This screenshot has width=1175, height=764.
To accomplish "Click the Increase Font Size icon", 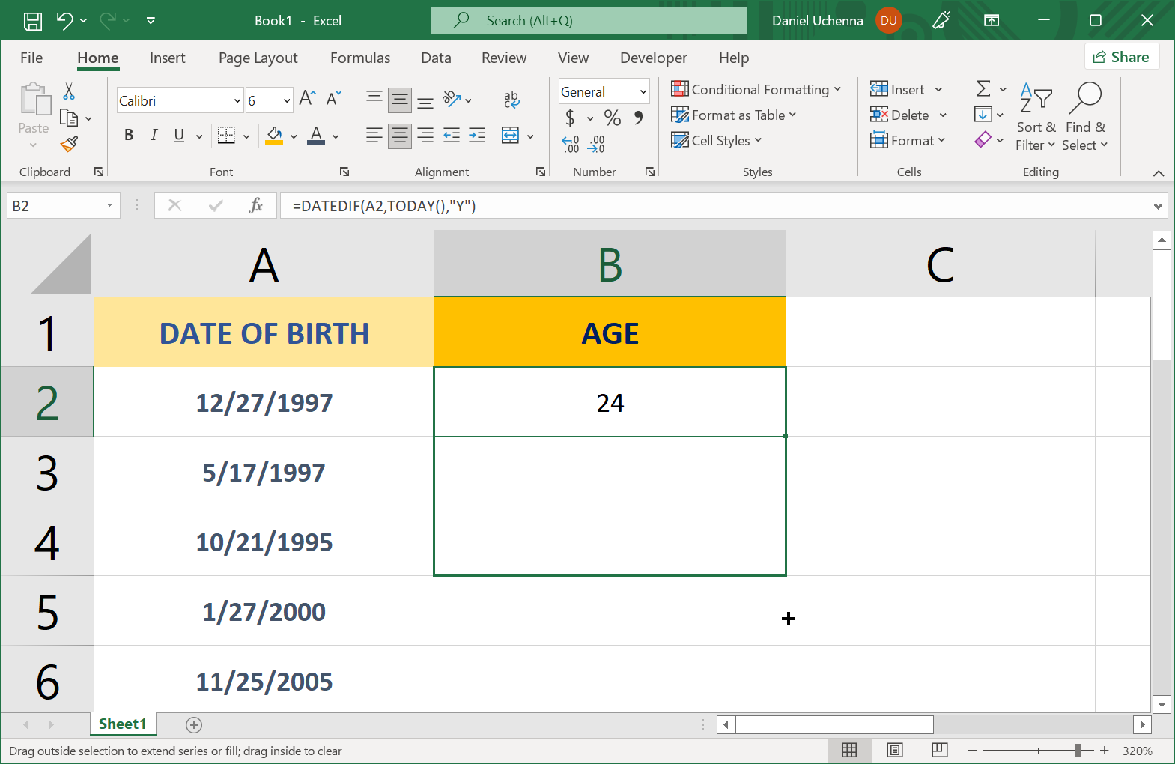I will [x=307, y=98].
